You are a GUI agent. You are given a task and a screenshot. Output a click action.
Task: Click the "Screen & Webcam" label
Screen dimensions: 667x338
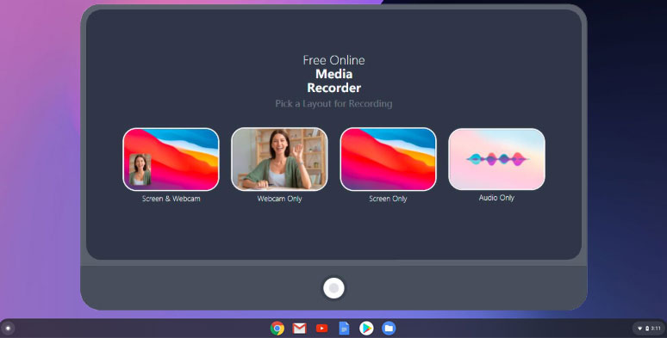tap(171, 199)
